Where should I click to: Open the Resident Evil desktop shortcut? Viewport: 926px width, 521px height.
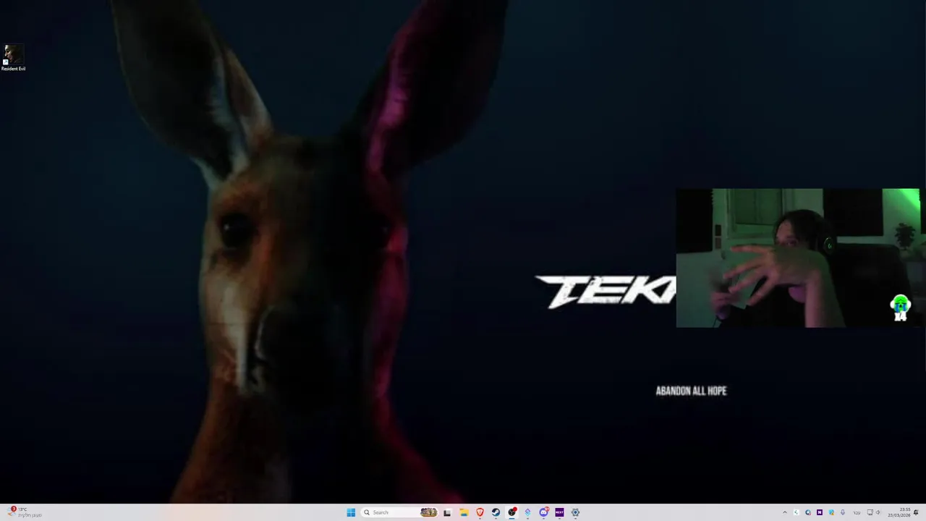(x=13, y=58)
